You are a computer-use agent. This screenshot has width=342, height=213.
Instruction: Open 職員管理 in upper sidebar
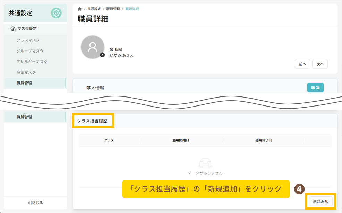24,83
